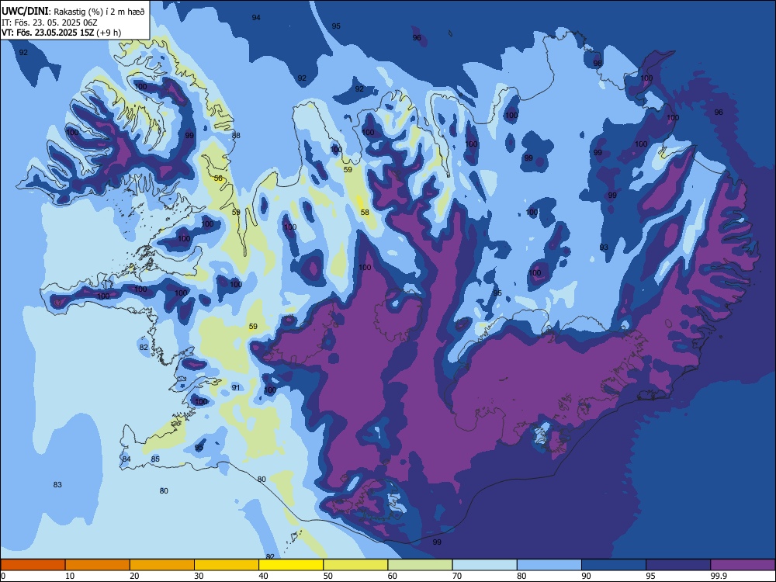The height and width of the screenshot is (582, 776).
Task: Click the '83' humidity value over ocean
Action: [x=57, y=484]
